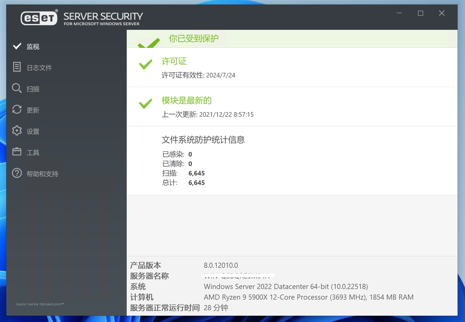Open the 日志文件 menu item
Screen dimensions: 465x322
tap(39, 68)
